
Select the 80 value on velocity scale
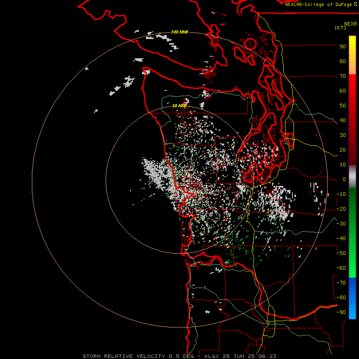pos(343,61)
